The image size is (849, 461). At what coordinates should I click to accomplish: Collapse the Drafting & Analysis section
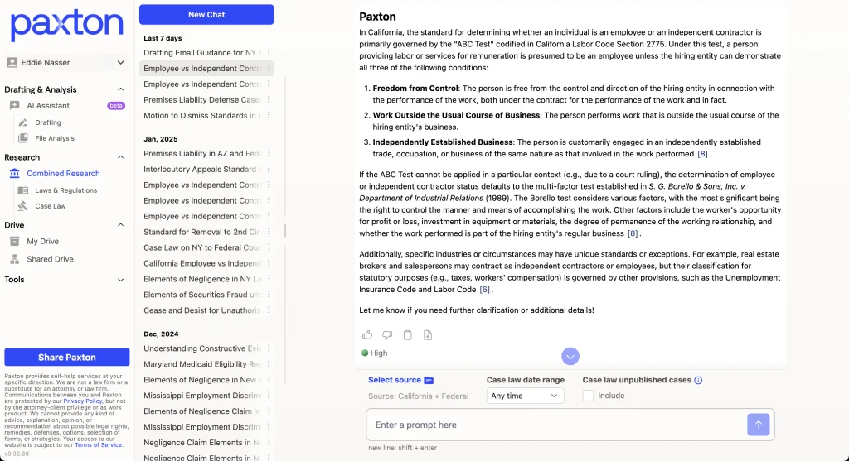pyautogui.click(x=121, y=89)
